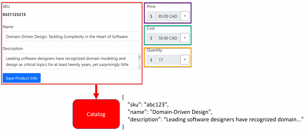The image size is (306, 133).
Task: Click the Description scrollbar up arrow
Action: coord(139,55)
